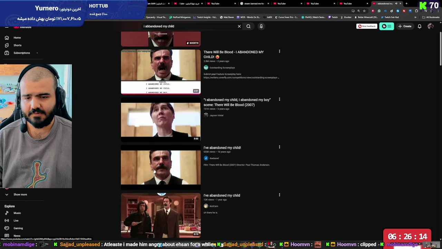Open the Live explore category
442x249 pixels.
tap(16, 221)
